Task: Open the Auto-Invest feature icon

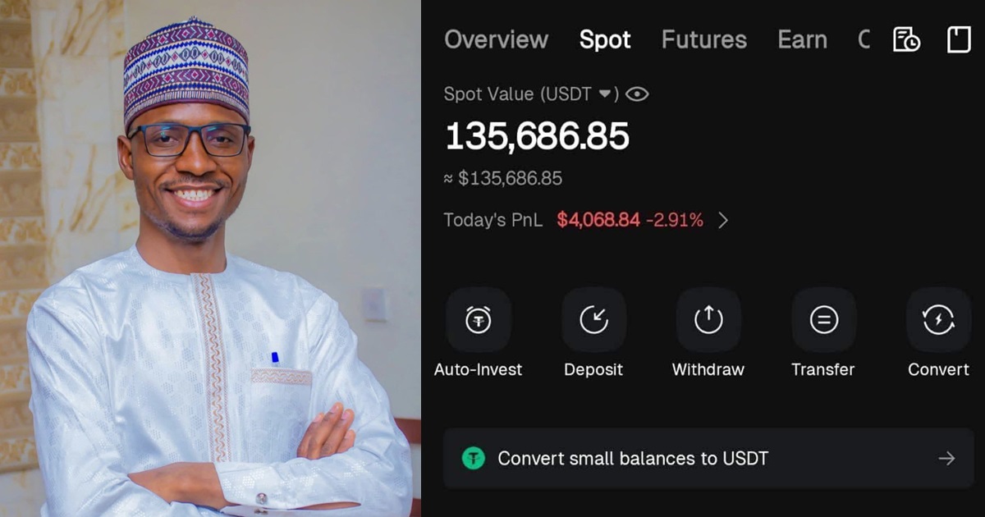Action: point(479,320)
